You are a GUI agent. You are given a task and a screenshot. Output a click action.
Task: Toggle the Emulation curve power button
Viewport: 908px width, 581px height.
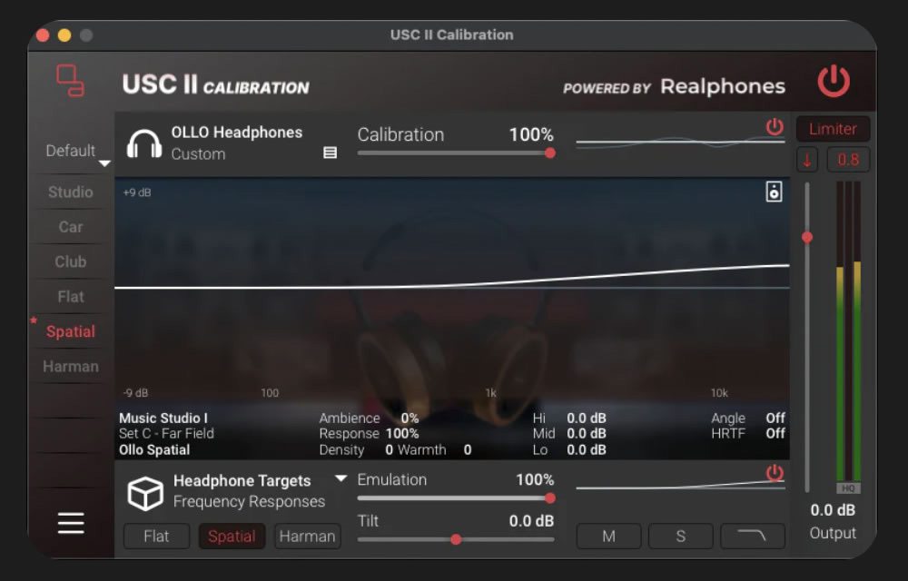pos(775,472)
